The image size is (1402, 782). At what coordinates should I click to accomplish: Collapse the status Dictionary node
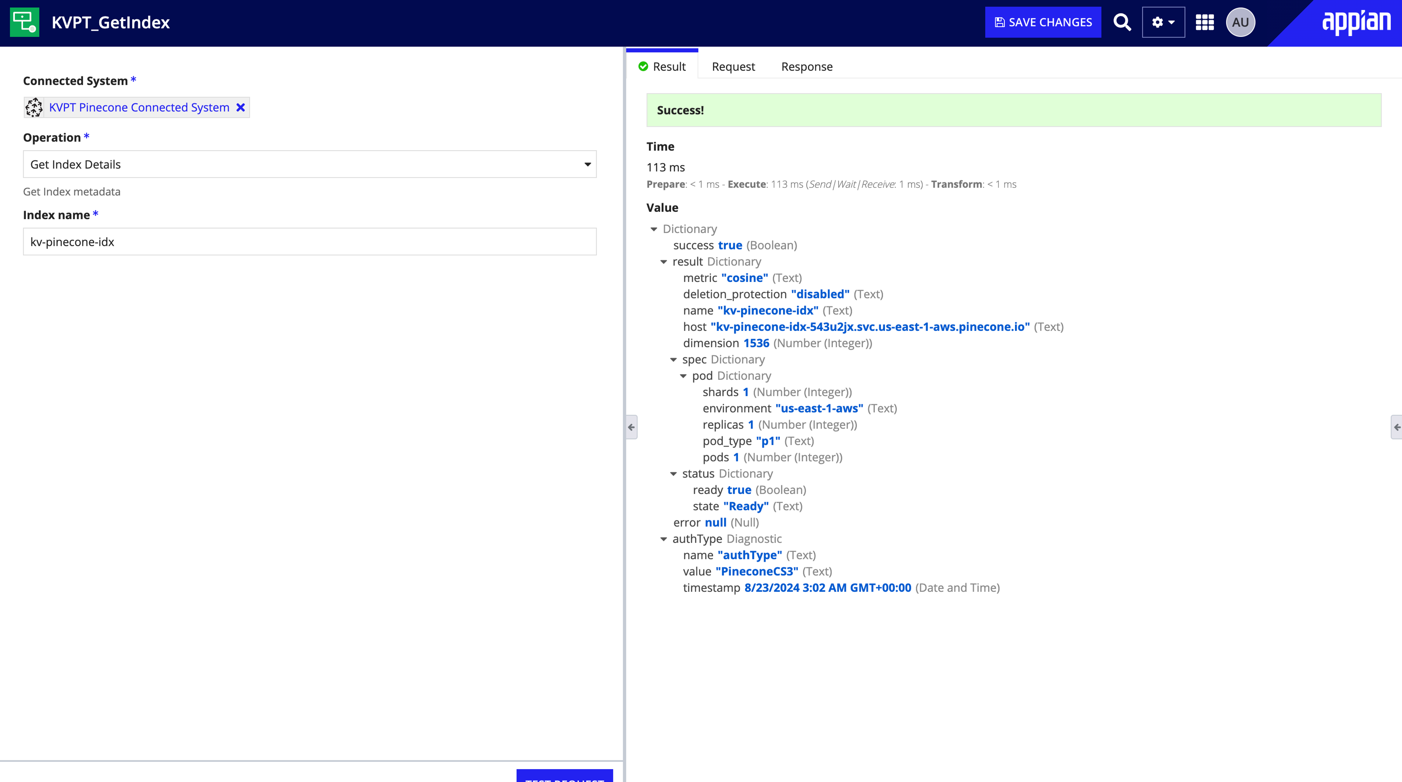pos(673,474)
